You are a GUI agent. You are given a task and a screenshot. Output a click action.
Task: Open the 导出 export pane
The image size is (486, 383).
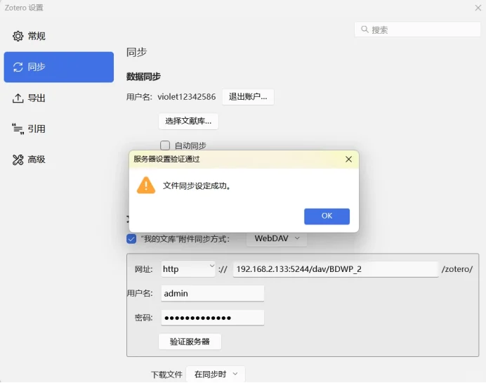(58, 98)
